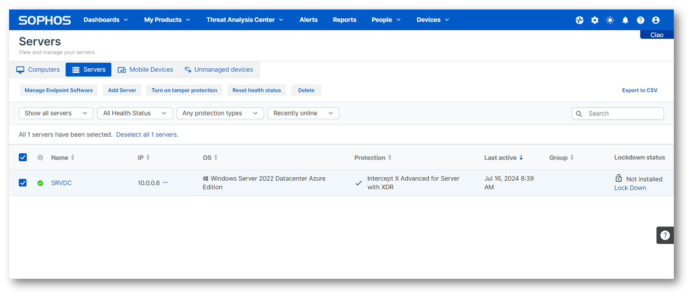Switch to the Unmanaged devices tab
This screenshot has height=297, width=692.
[x=219, y=70]
